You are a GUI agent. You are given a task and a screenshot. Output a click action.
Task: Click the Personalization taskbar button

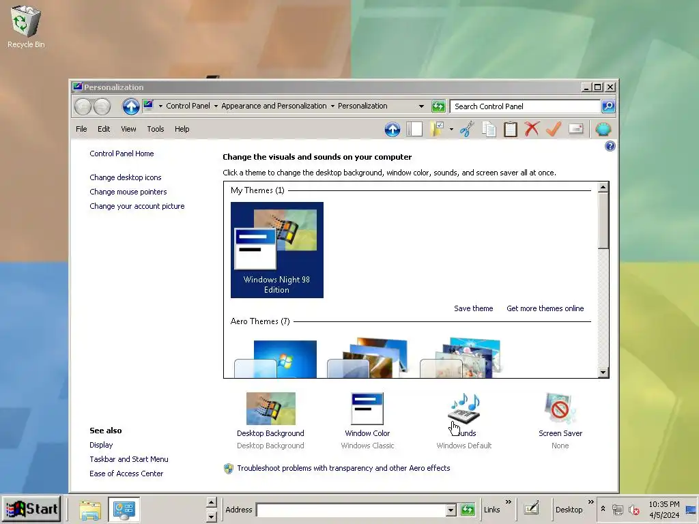point(124,510)
